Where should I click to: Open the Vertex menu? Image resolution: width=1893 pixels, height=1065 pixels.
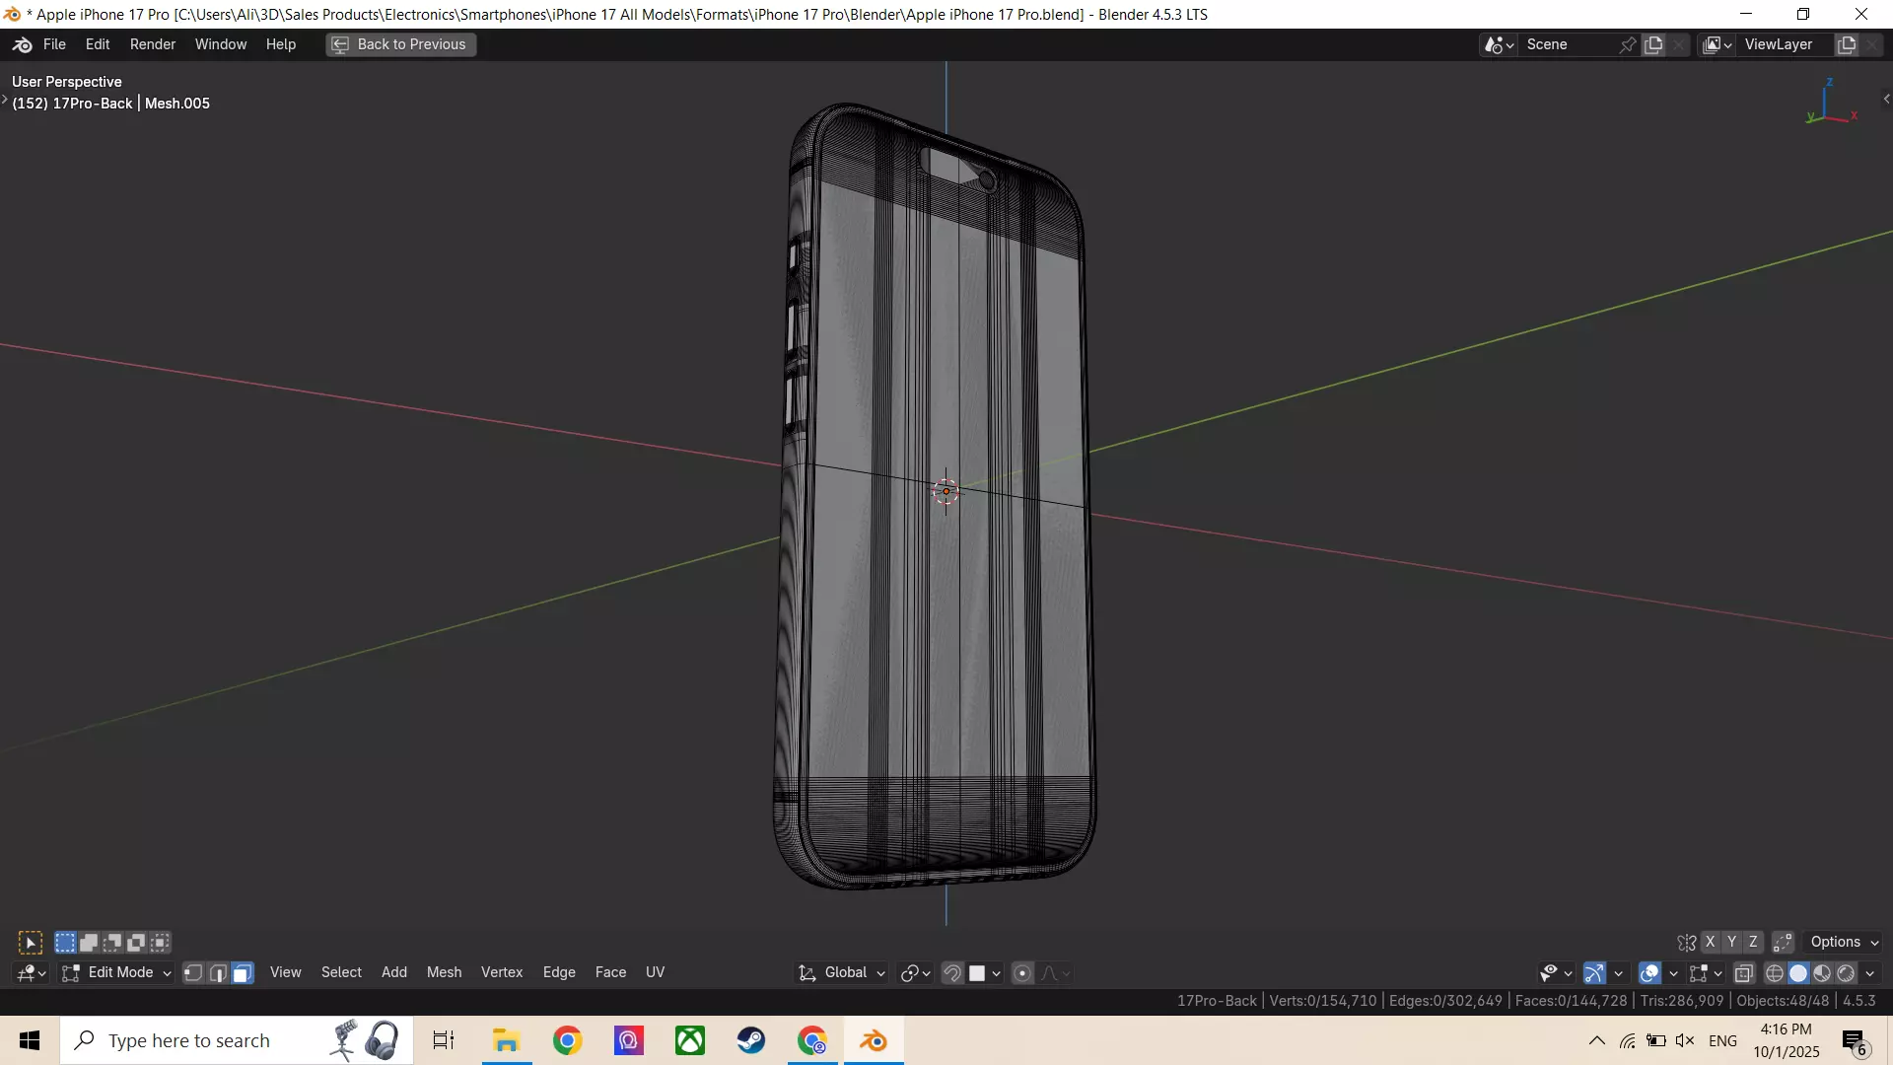[502, 972]
